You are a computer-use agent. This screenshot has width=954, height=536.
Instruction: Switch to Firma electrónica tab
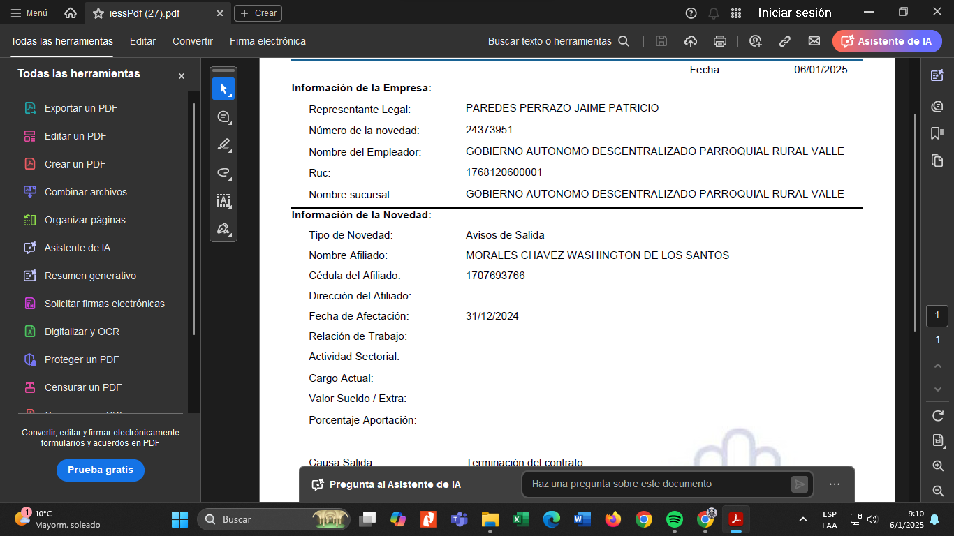pos(267,41)
